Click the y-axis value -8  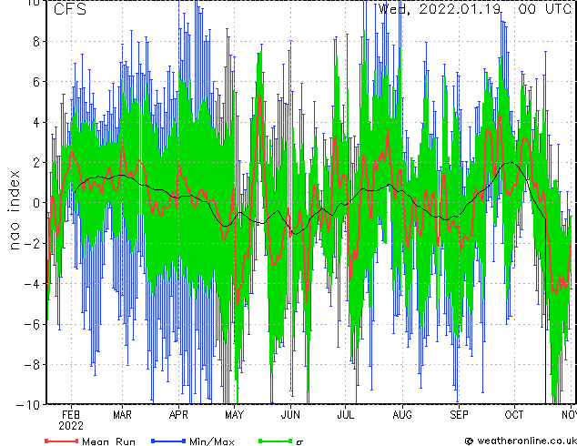click(x=32, y=365)
